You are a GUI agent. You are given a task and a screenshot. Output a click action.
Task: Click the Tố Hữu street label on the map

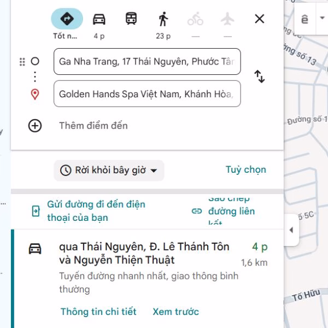(306, 295)
